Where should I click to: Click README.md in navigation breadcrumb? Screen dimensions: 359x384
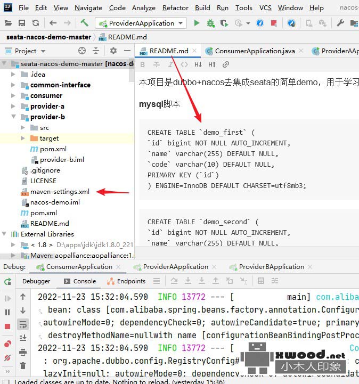tap(127, 37)
